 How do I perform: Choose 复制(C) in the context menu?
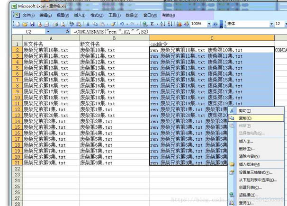click(x=245, y=118)
